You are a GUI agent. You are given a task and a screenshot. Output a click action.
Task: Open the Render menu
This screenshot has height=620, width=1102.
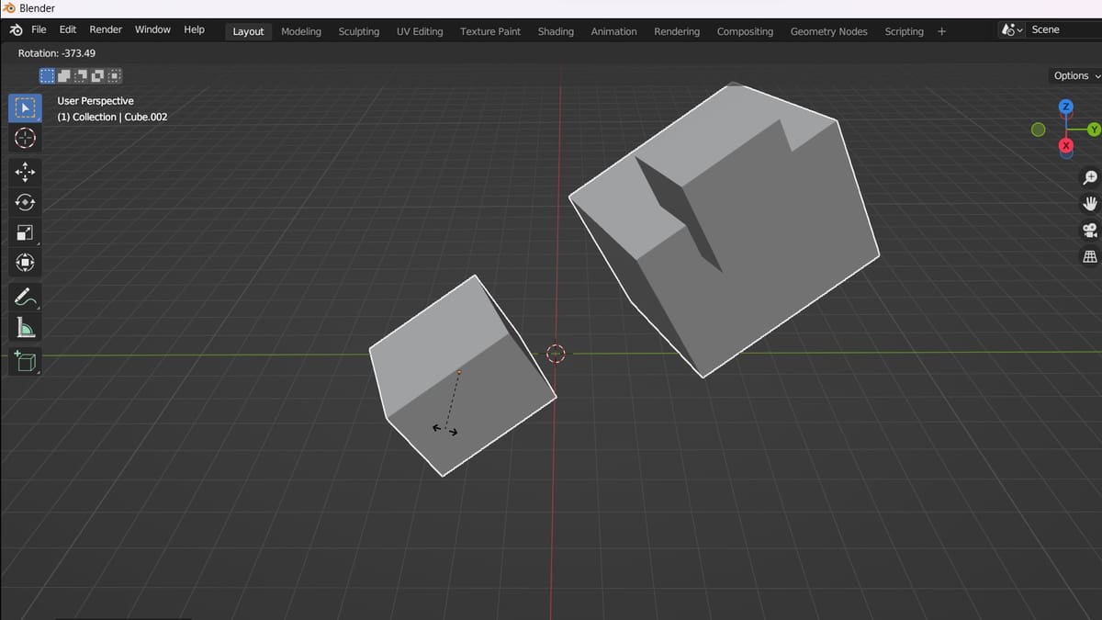[106, 29]
